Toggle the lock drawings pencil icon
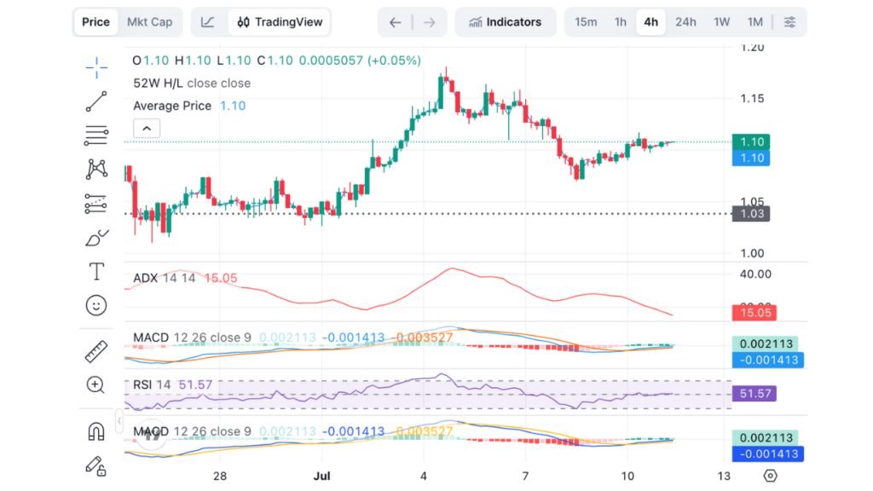Screen dimensions: 873x491 click(x=95, y=466)
